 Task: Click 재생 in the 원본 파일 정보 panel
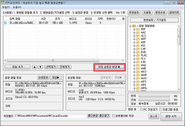pyautogui.click(x=56, y=77)
